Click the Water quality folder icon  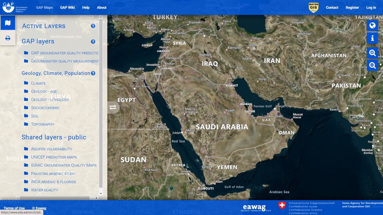coord(26,190)
